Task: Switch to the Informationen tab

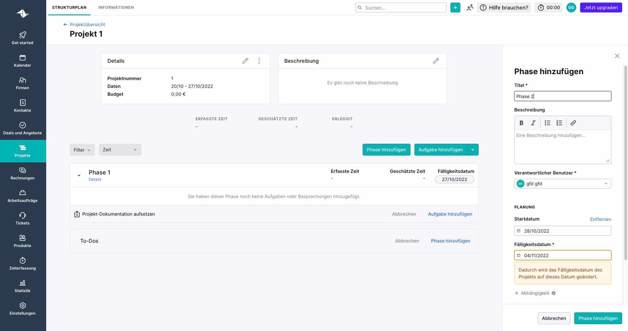Action: tap(116, 8)
